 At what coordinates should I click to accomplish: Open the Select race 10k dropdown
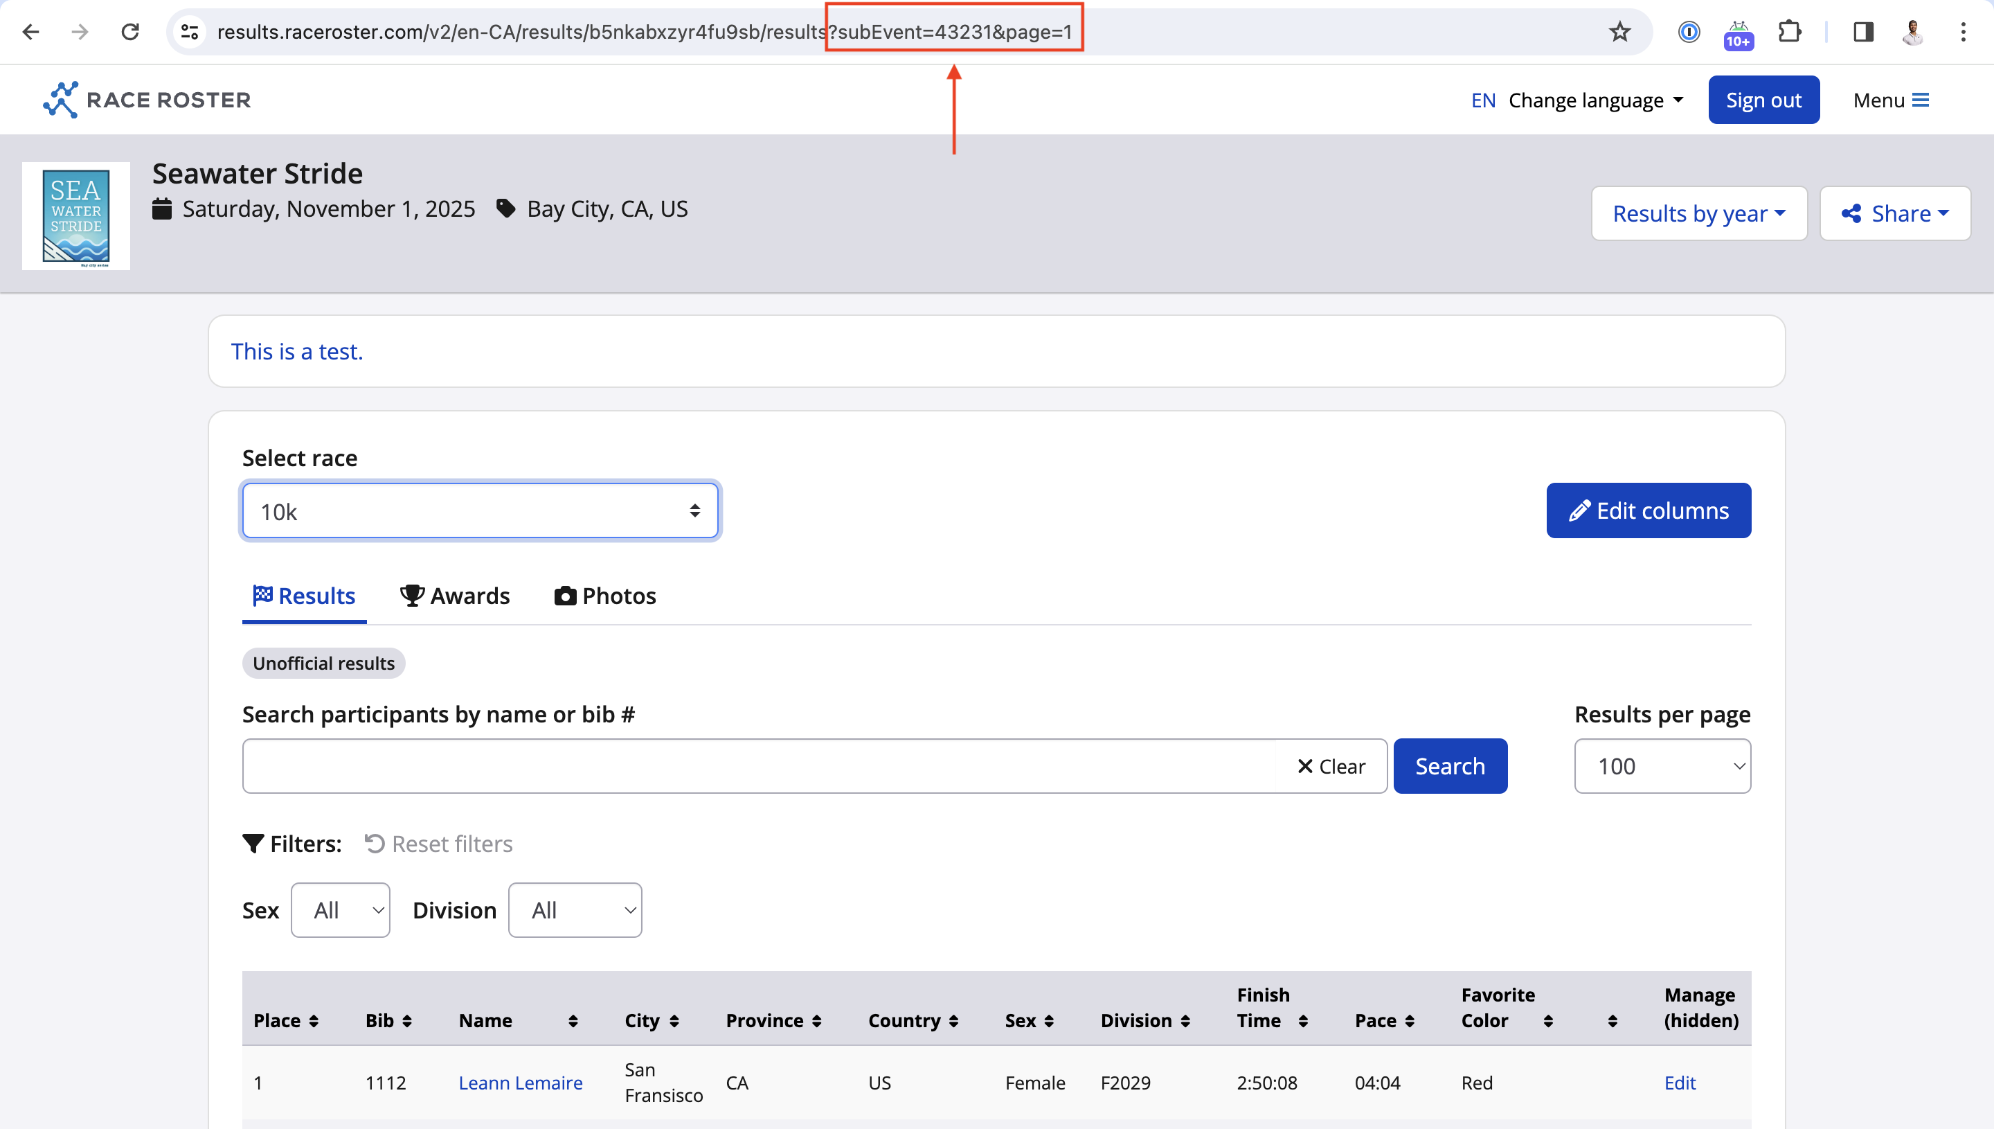point(480,511)
